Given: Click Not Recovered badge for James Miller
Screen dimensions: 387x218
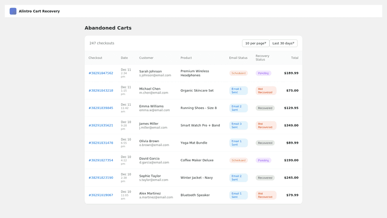Looking at the screenshot, I should pyautogui.click(x=266, y=125).
